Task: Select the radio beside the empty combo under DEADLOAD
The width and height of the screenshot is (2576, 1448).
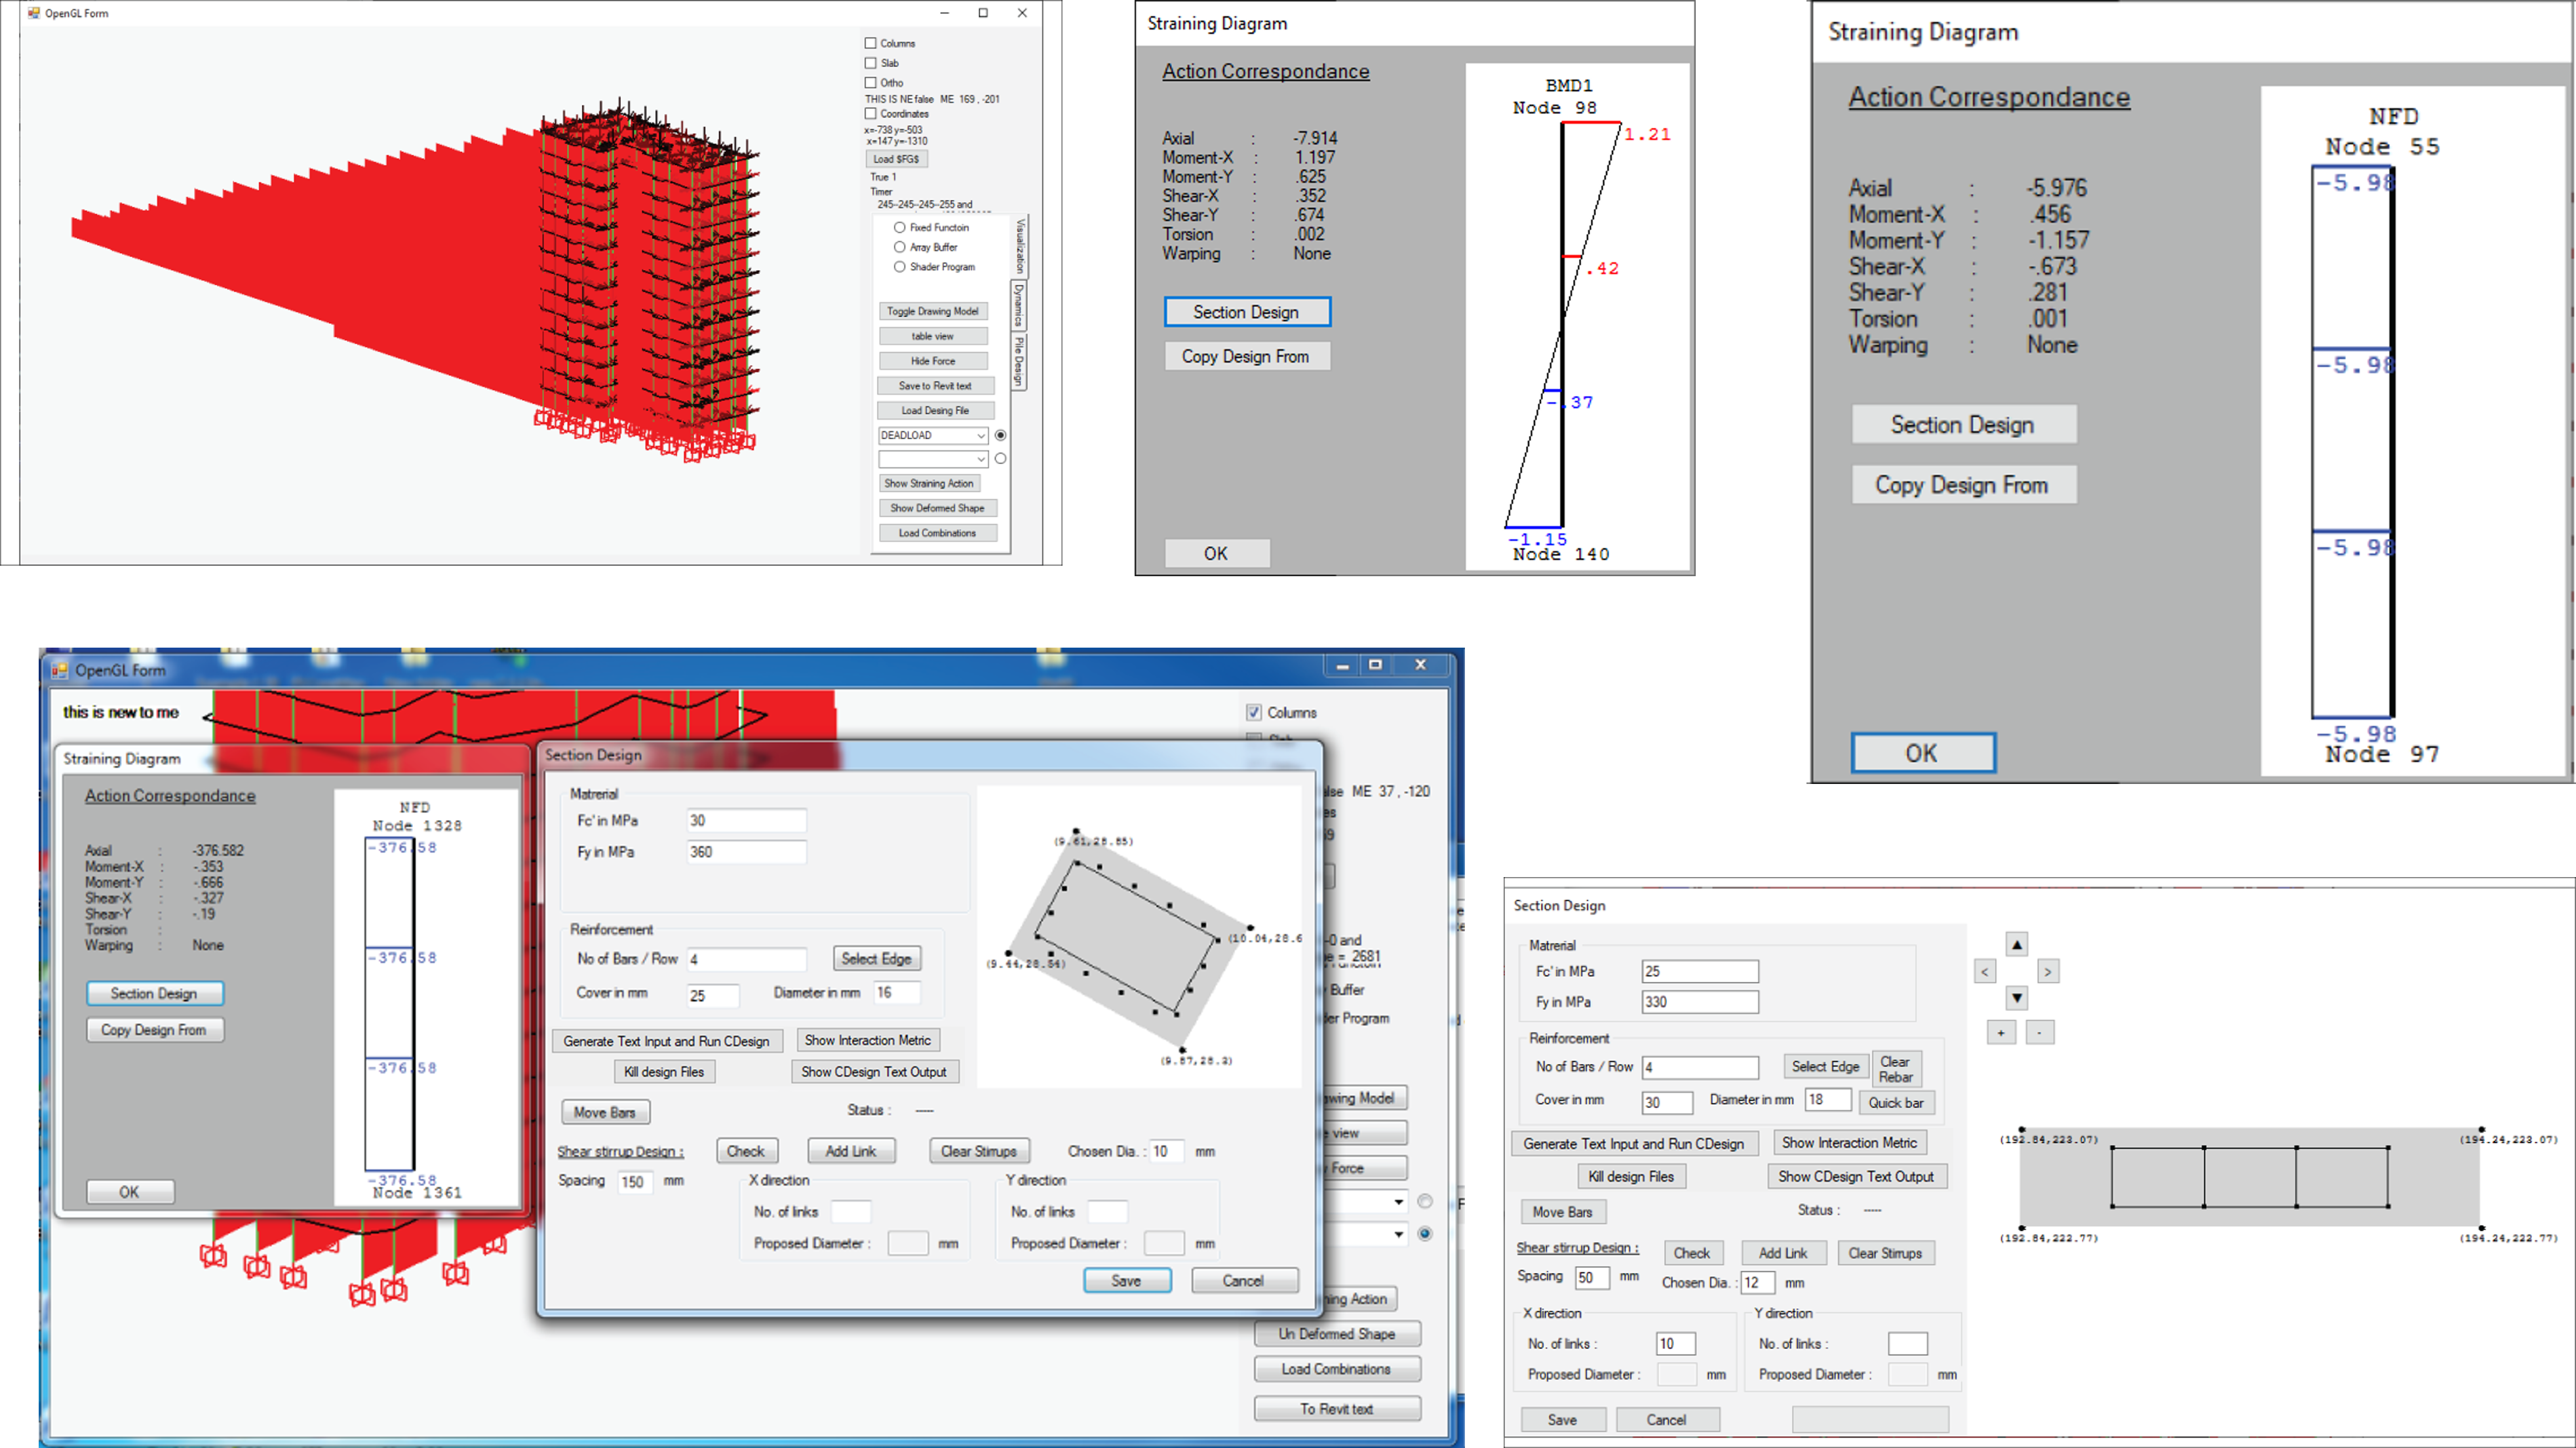Action: 1000,459
